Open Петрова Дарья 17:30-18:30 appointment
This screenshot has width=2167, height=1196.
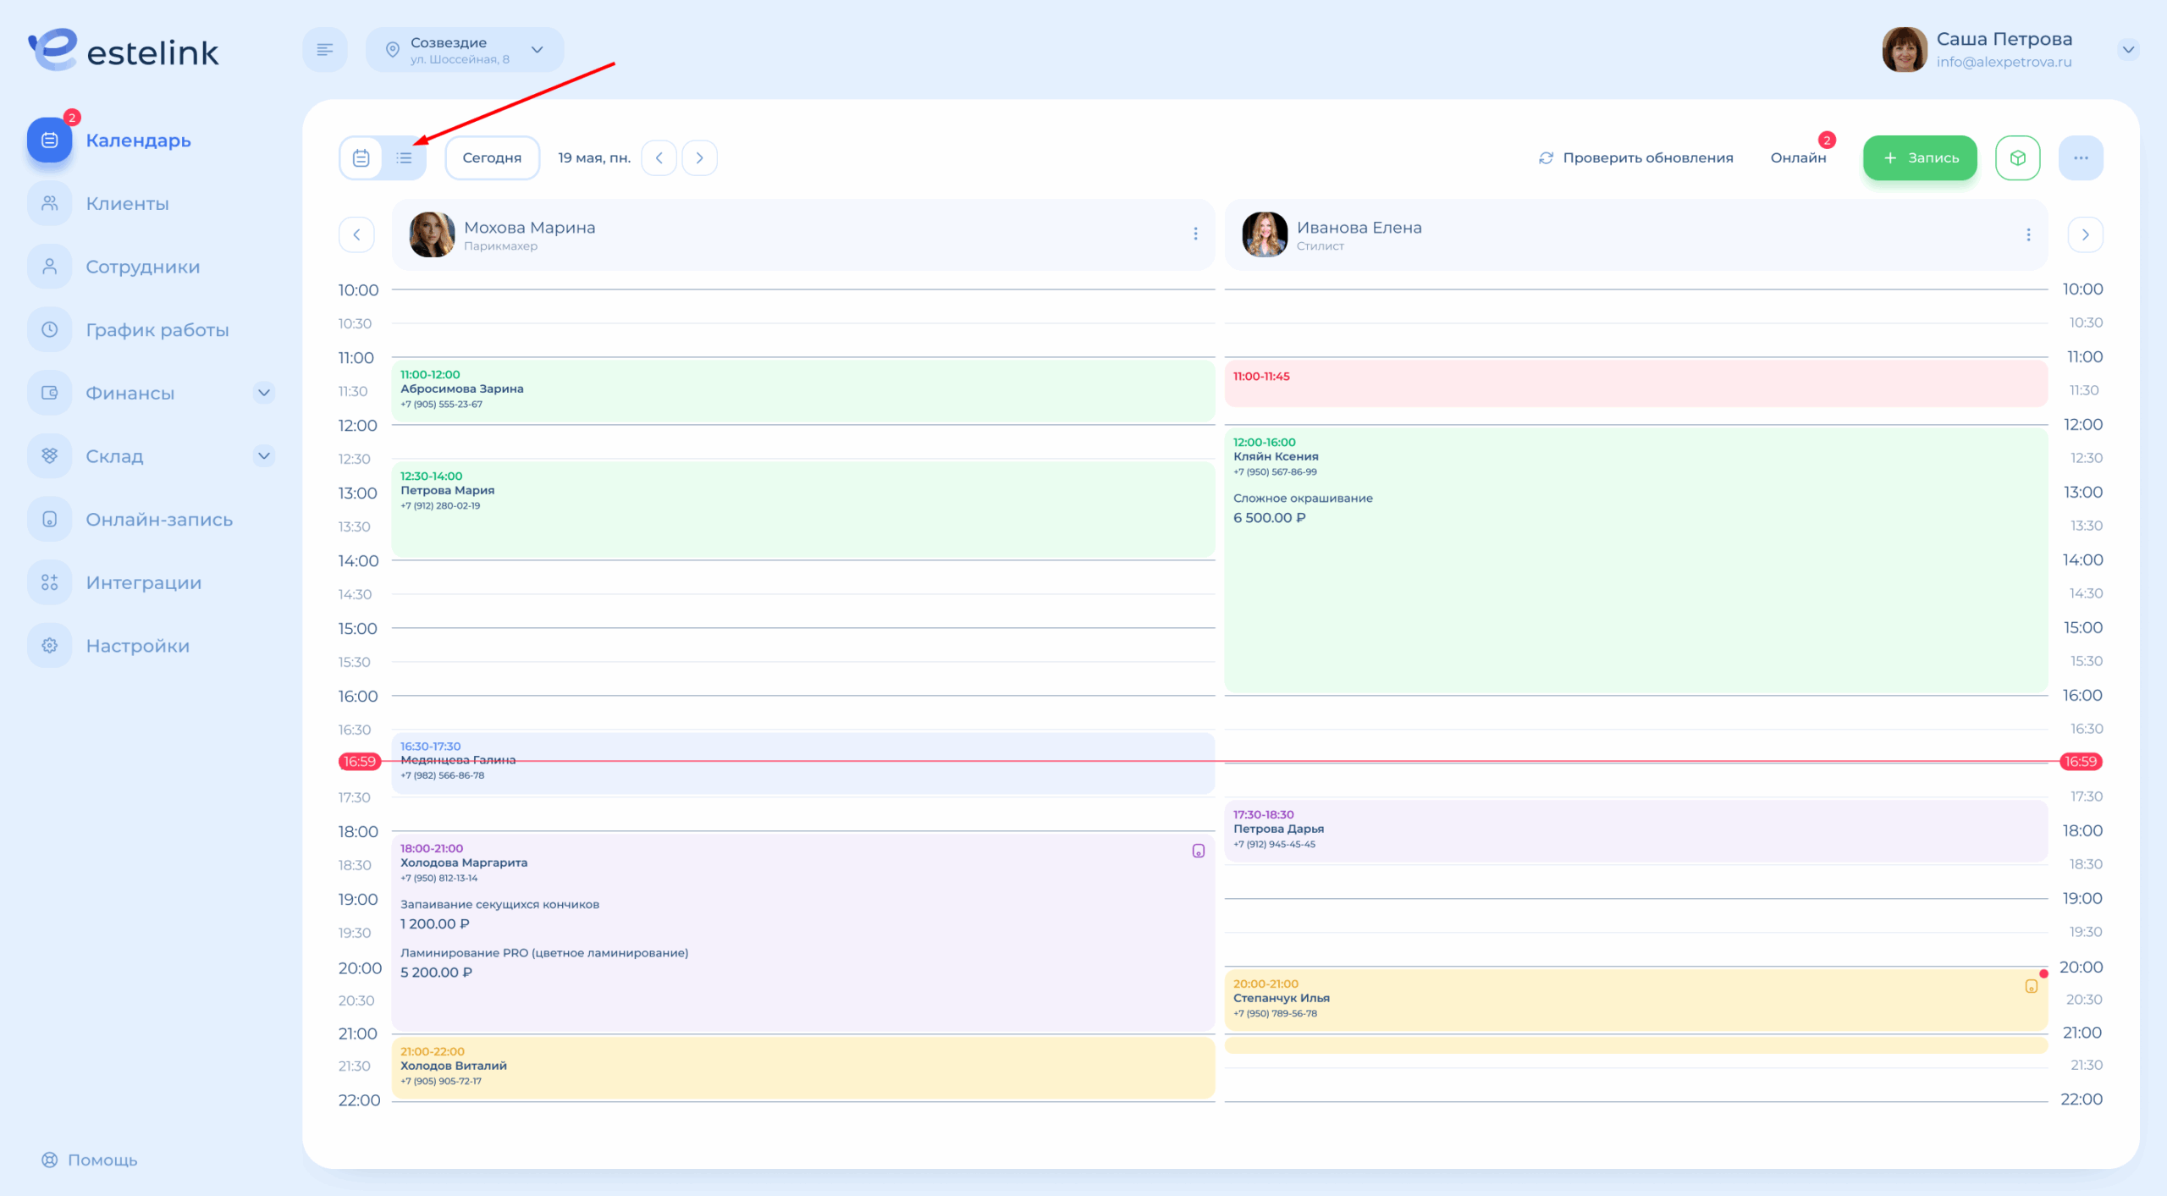[1635, 830]
